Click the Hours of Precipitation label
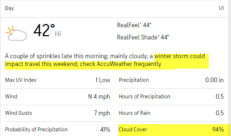Viewport: 231px width, 136px height. (144, 97)
